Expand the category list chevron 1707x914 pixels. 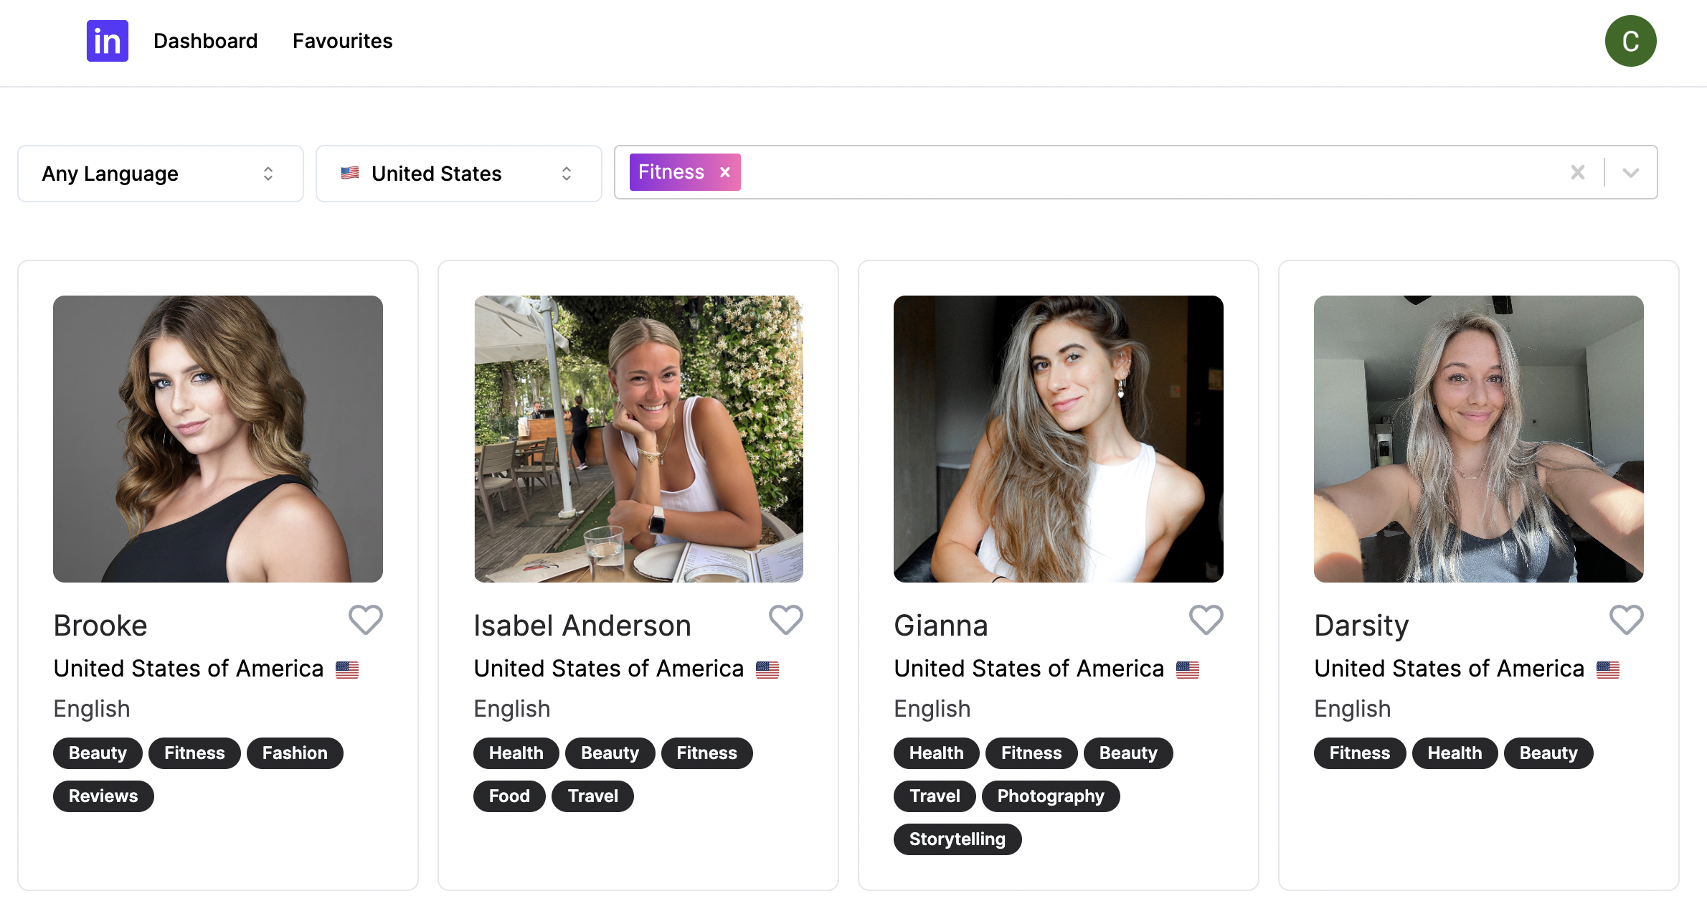coord(1631,172)
